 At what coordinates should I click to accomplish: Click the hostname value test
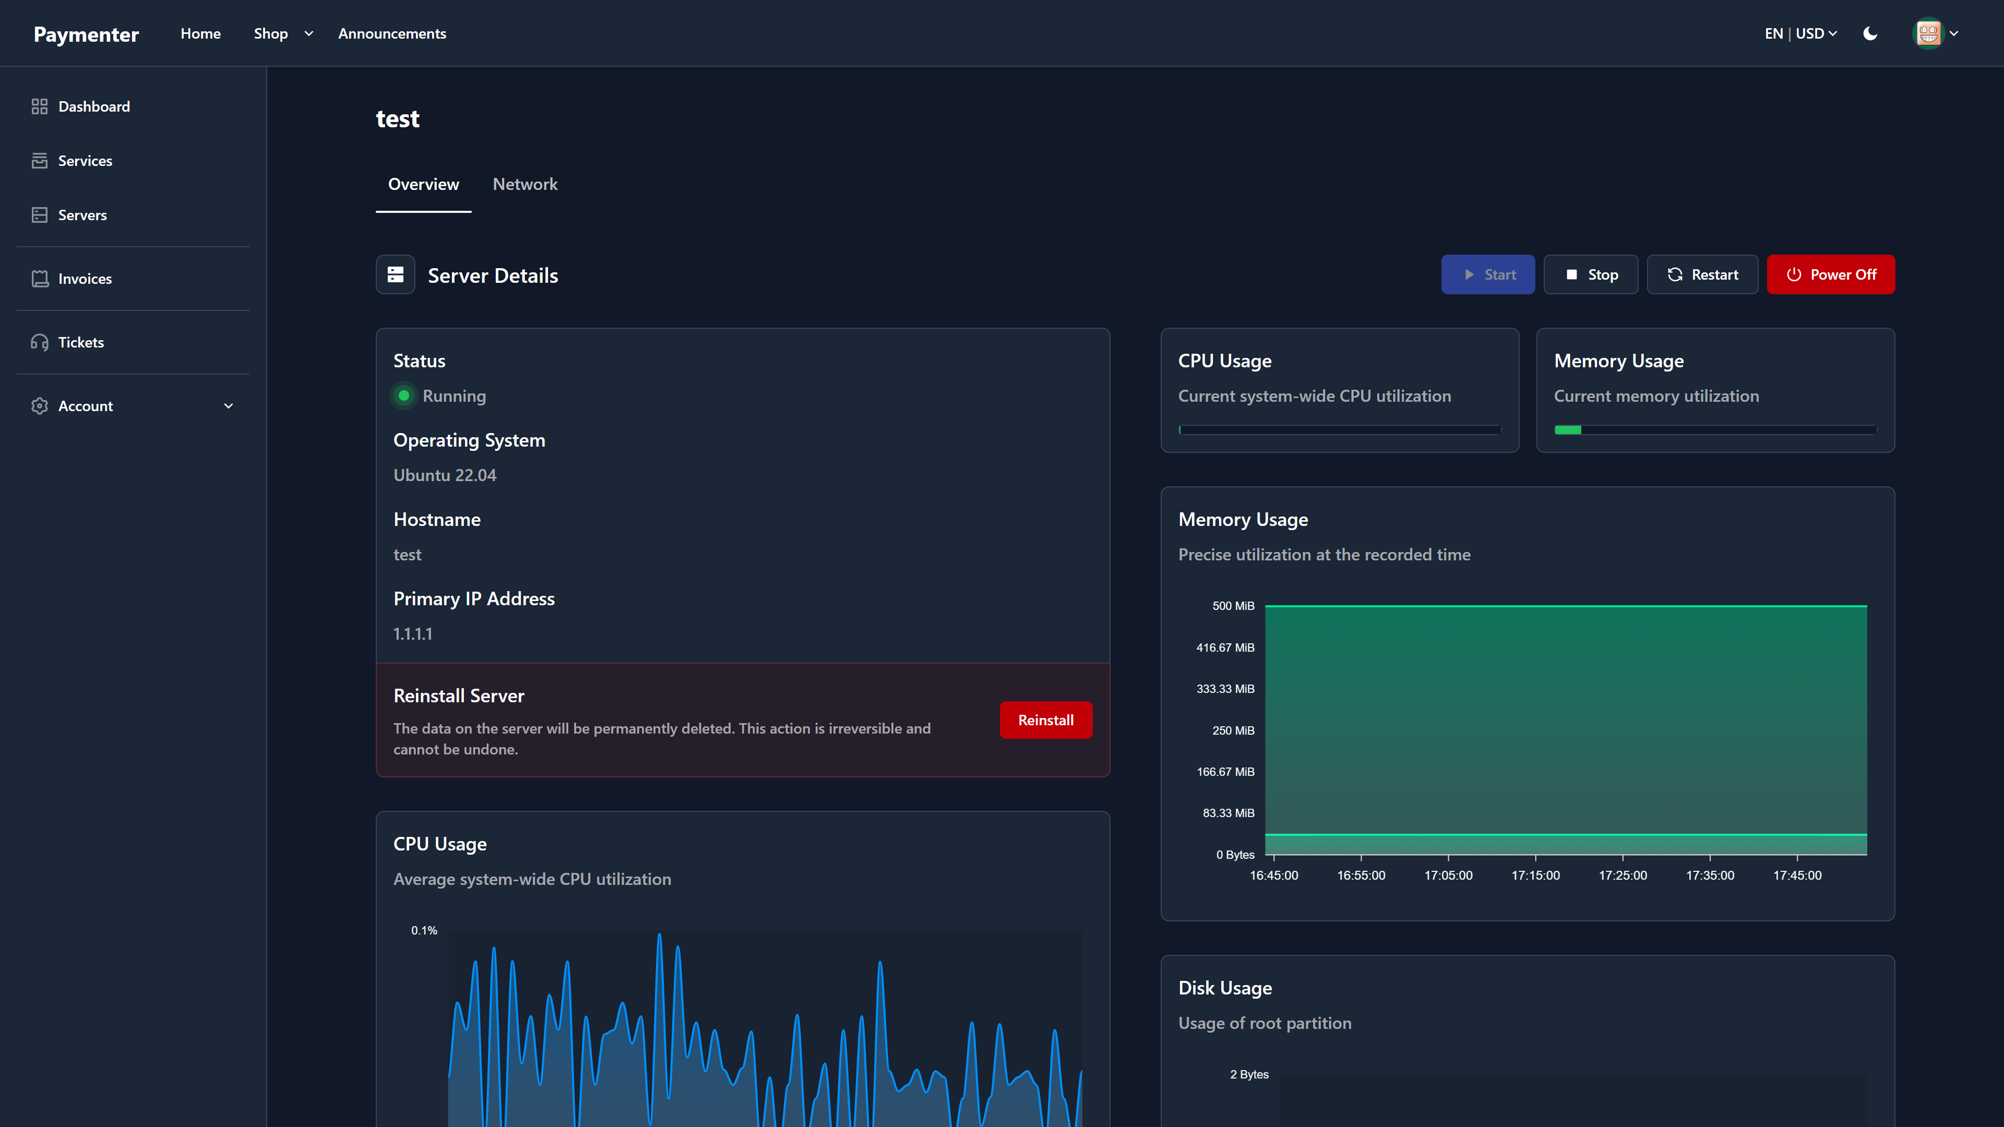point(408,555)
